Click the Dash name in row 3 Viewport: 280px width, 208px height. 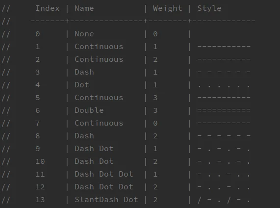pos(84,72)
